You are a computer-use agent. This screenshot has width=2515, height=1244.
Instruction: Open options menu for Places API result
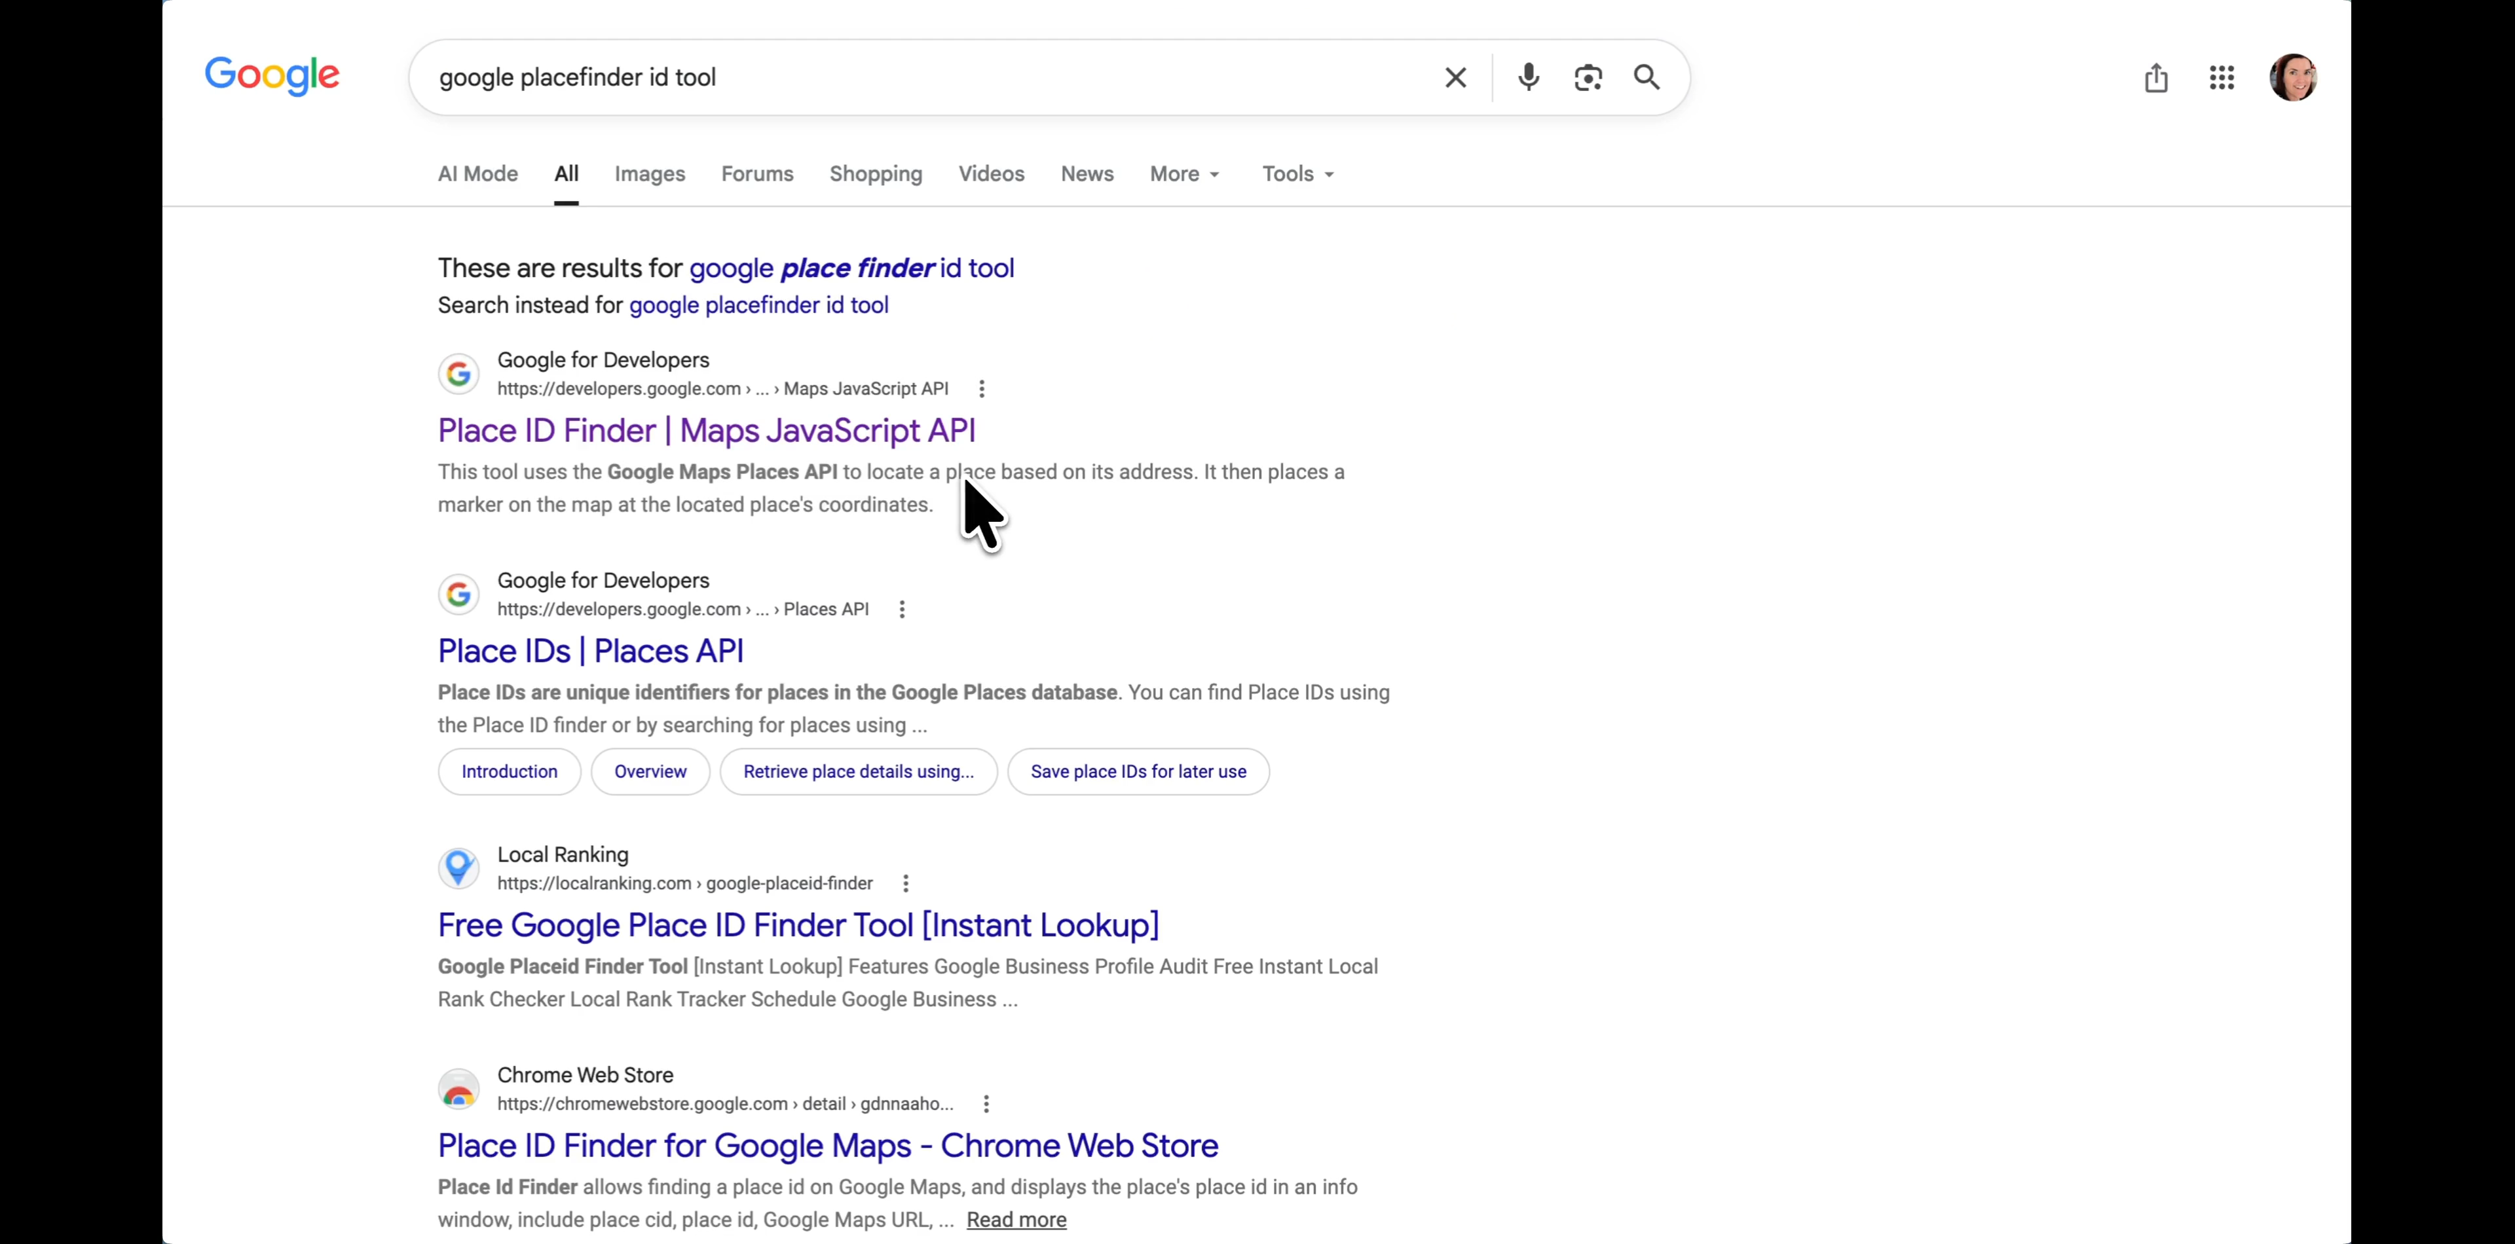tap(901, 609)
